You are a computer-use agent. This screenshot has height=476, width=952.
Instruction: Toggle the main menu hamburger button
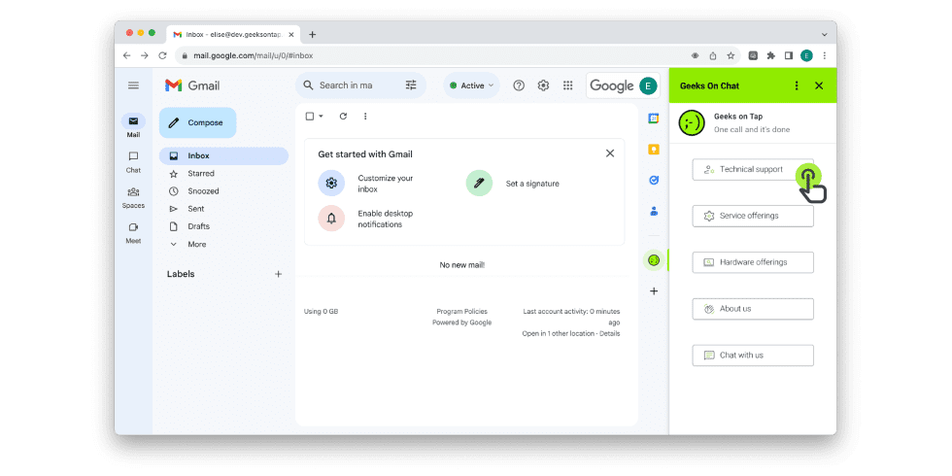134,85
